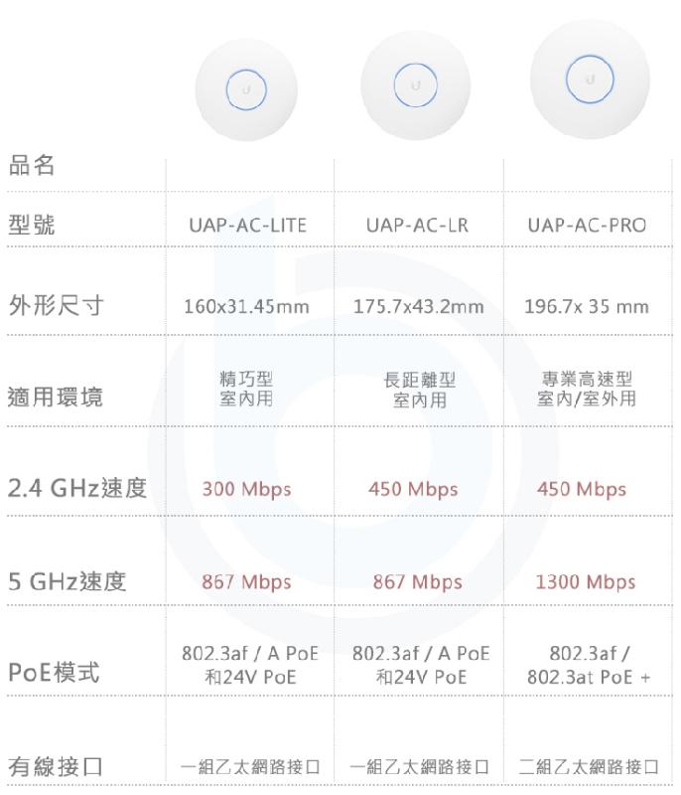Click the 300 Mbps speed value
The image size is (681, 795).
pyautogui.click(x=246, y=490)
